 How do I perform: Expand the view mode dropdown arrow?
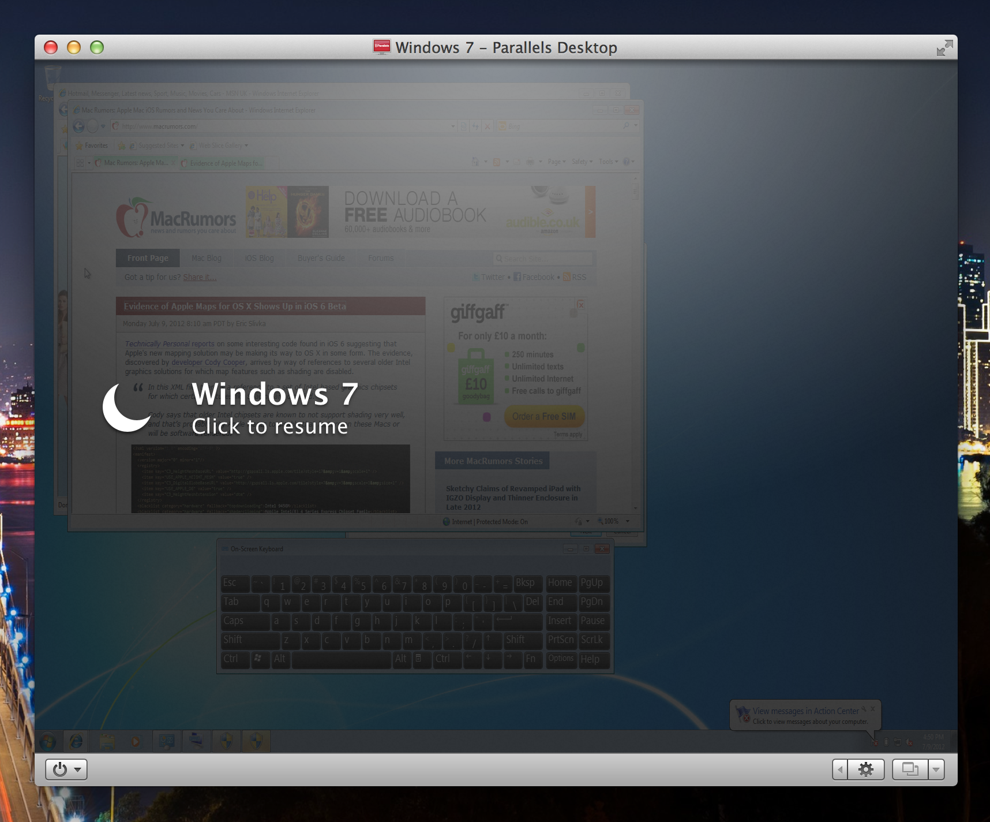[x=936, y=769]
